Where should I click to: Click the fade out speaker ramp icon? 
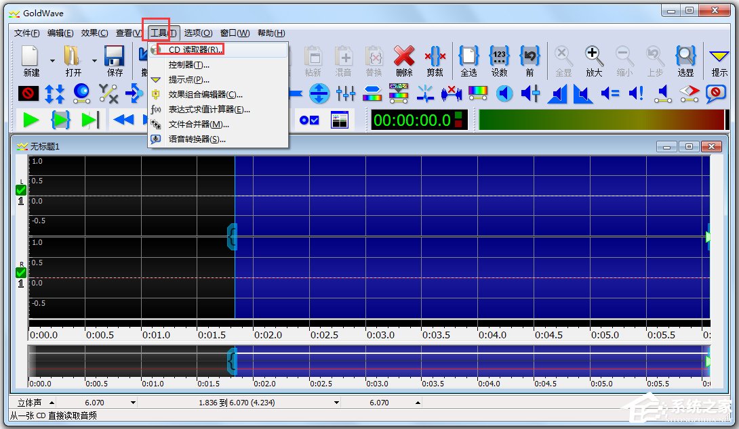[584, 93]
